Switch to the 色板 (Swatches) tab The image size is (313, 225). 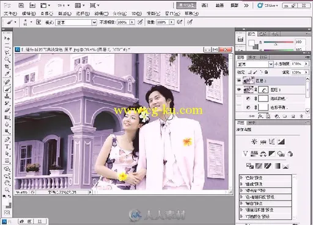pos(263,34)
